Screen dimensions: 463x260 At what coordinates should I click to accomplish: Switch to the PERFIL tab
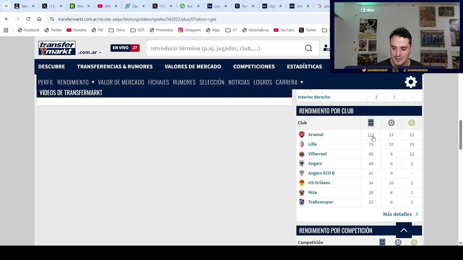[46, 82]
